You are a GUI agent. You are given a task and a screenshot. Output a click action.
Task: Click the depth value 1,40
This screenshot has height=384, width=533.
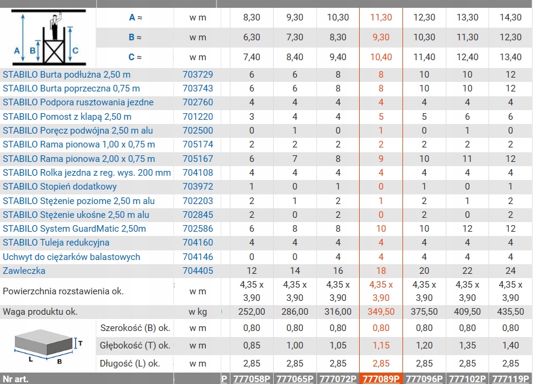[511, 345]
